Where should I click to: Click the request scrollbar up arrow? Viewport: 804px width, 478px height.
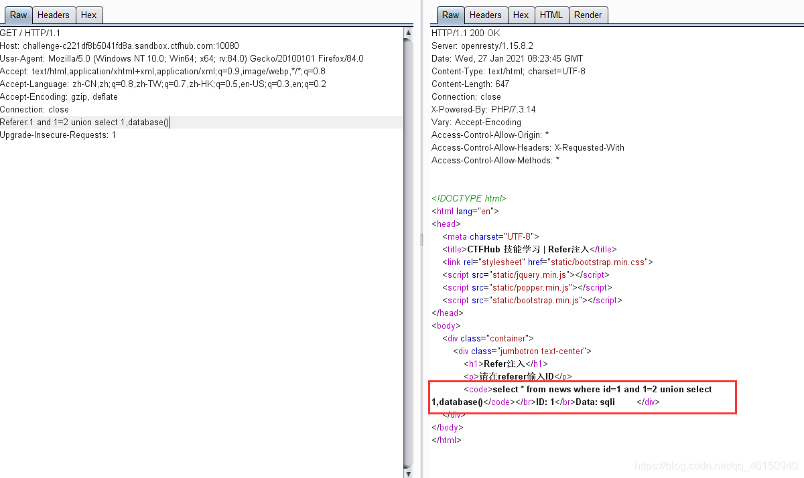pos(409,32)
